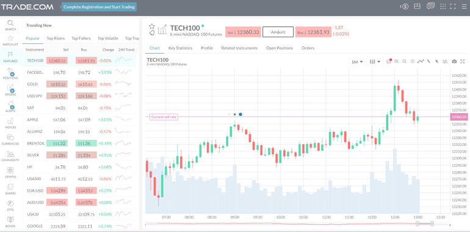Open the Related Instruments tab

click(239, 48)
